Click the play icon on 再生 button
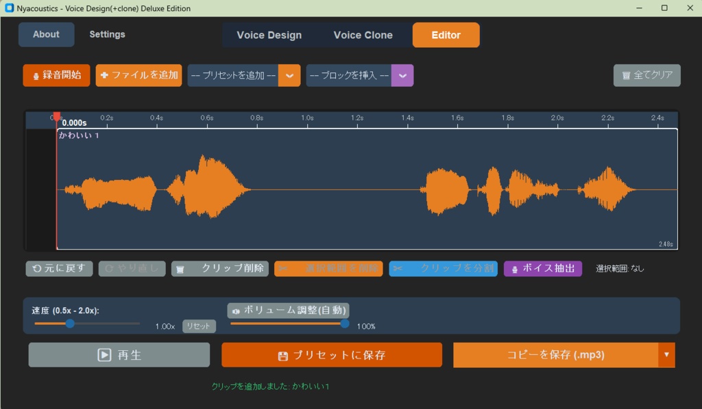The width and height of the screenshot is (702, 409). tap(104, 355)
